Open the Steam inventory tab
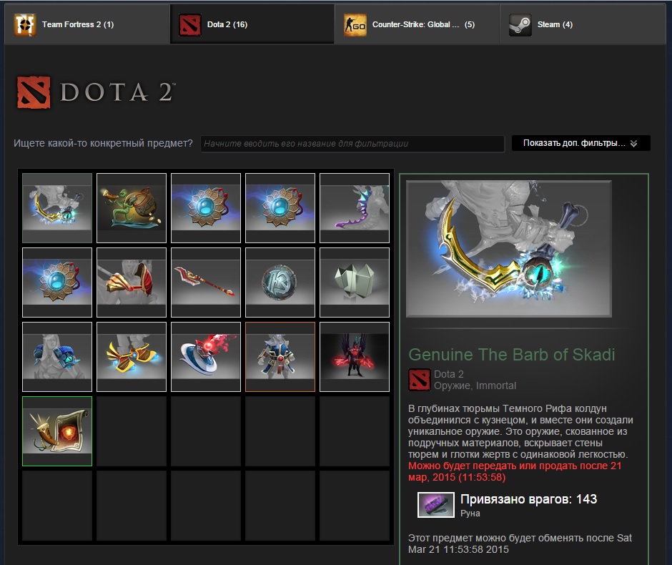The image size is (672, 565). [583, 24]
